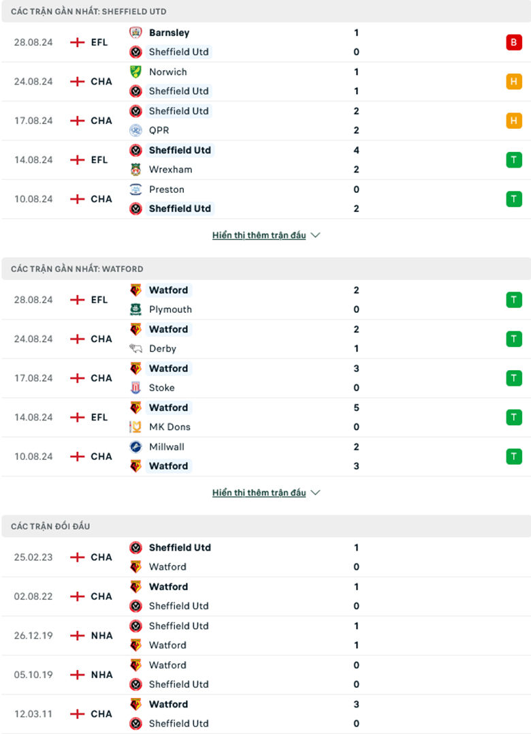
Task: Click the Millwall club crest icon
Action: [135, 447]
